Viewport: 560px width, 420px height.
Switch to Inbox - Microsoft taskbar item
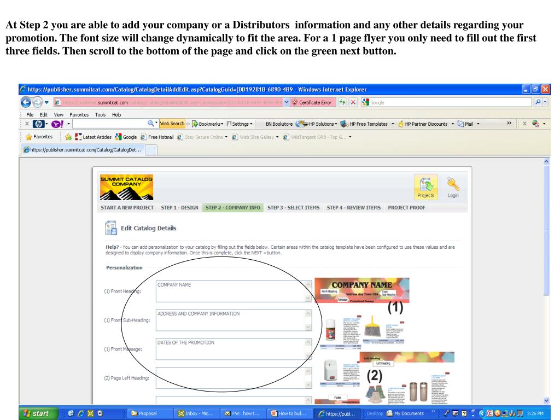[x=196, y=413]
